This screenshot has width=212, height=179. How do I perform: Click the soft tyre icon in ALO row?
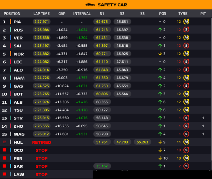tap(186, 70)
